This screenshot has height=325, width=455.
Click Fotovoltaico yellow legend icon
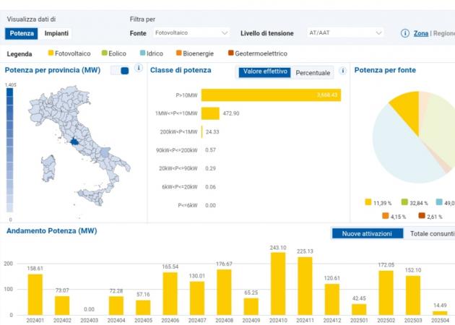pos(51,53)
